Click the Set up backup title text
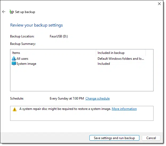The height and width of the screenshot is (146, 166). pos(25,12)
